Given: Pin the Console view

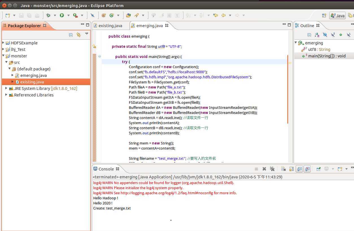Looking at the screenshot, I should (318, 169).
